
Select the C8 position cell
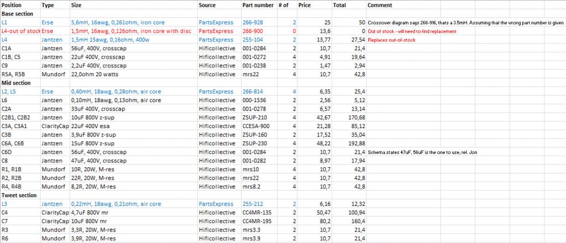pos(20,161)
